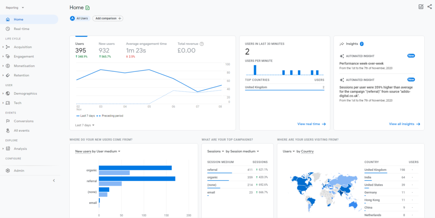
Task: Open the View real time link
Action: 311,124
